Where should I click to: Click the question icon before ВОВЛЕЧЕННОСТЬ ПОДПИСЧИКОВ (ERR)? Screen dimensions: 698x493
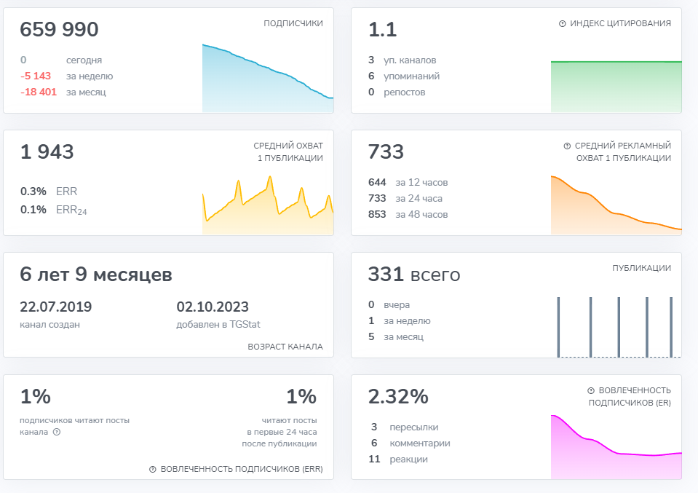click(x=153, y=470)
